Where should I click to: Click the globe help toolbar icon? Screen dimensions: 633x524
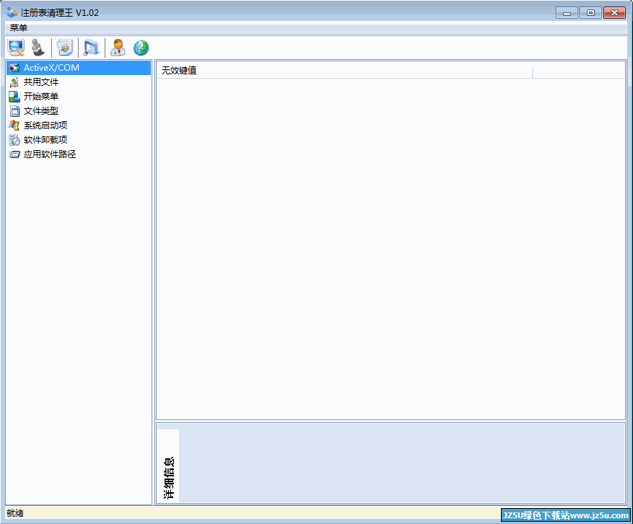tap(141, 48)
